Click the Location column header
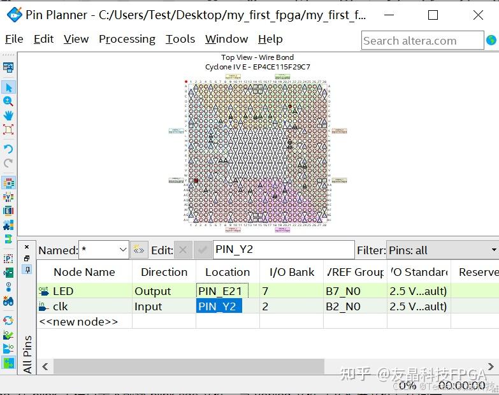The image size is (499, 395). click(228, 272)
